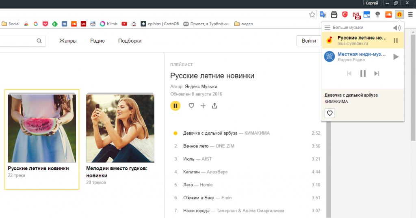Open Мелодии вместо гудков playlist cover
416x218 pixels.
(x=120, y=128)
